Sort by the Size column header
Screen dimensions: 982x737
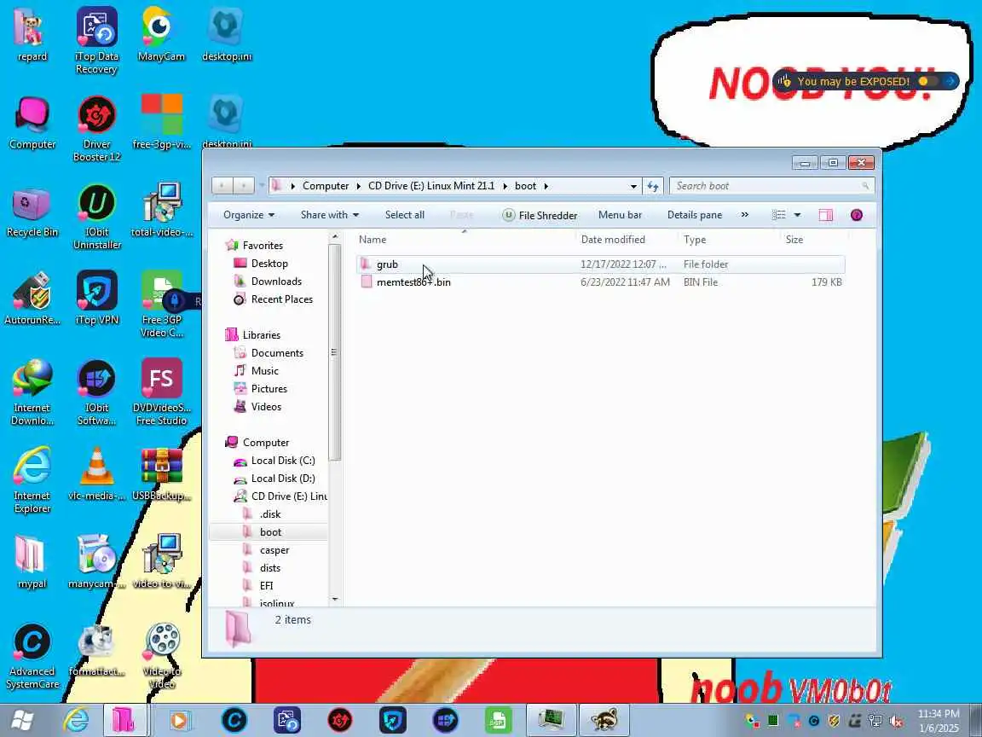(x=813, y=240)
